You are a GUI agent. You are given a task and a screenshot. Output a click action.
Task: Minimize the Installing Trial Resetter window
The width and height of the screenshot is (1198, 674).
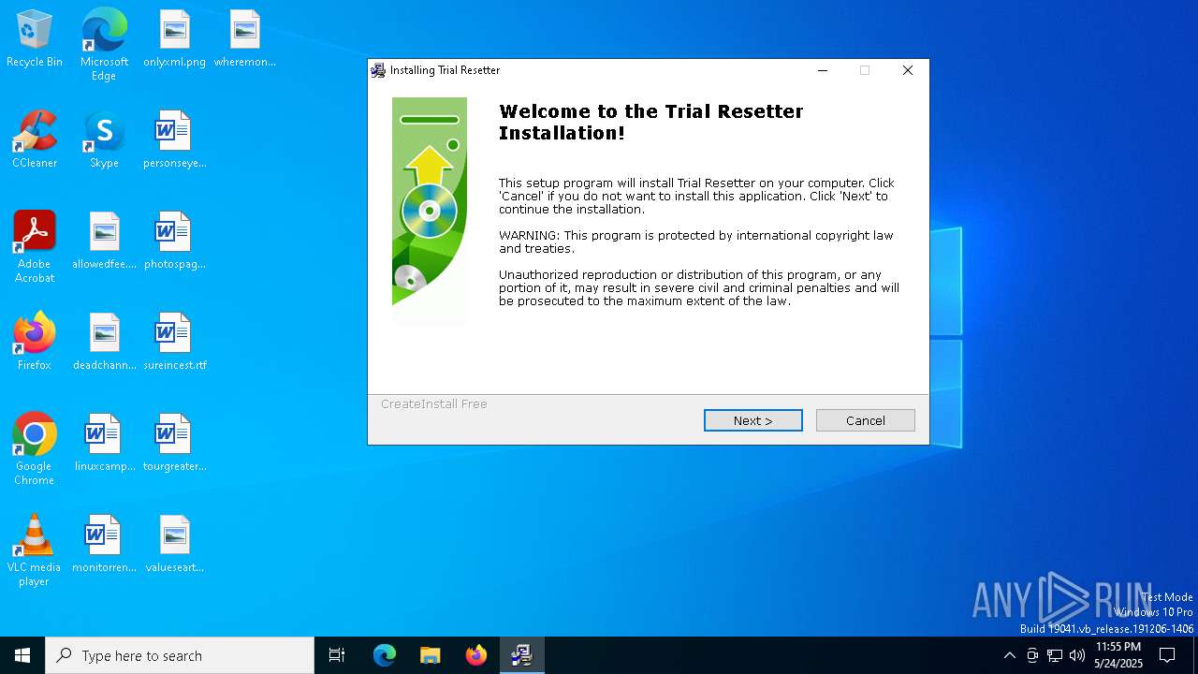[823, 70]
